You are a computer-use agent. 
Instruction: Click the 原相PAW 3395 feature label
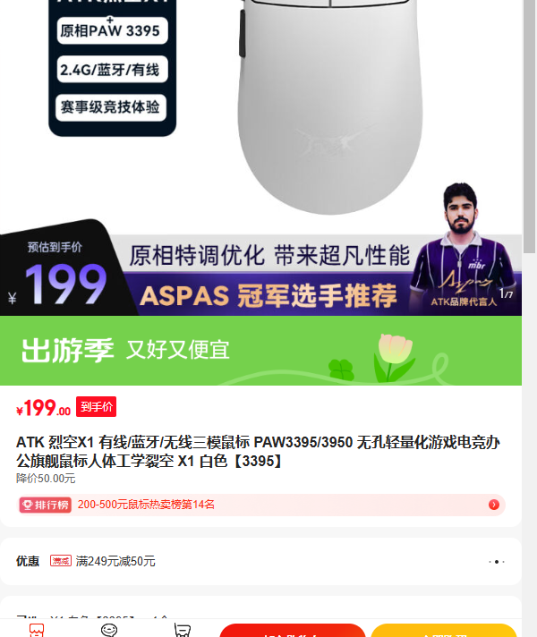point(112,30)
